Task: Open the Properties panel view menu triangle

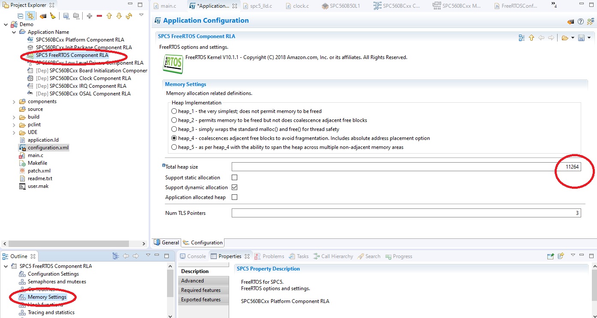Action: click(x=573, y=255)
